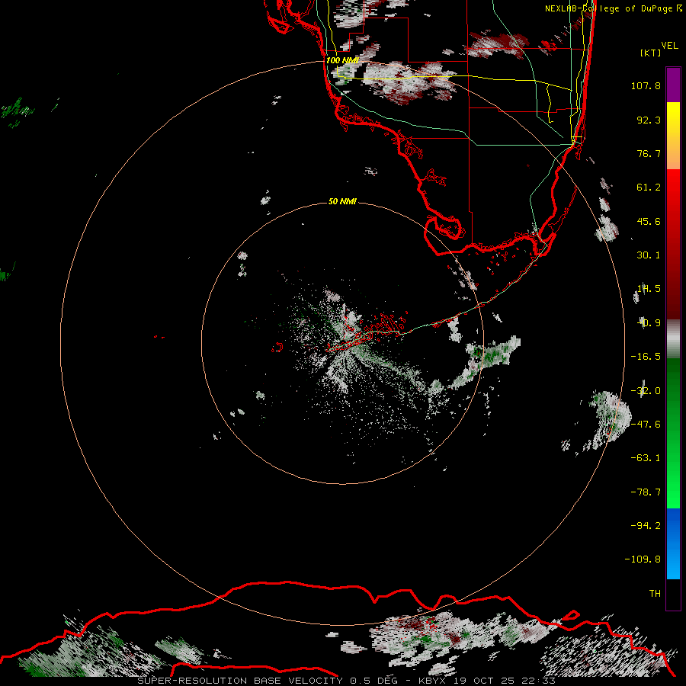This screenshot has height=686, width=686.
Task: Click the TH legend label
Action: (655, 593)
